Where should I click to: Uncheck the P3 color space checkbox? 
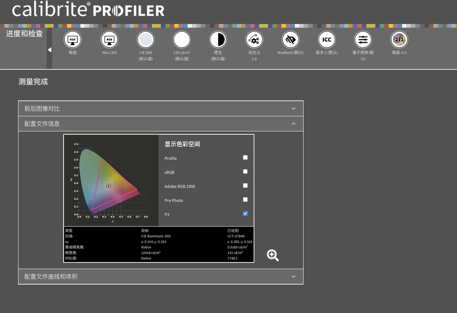(245, 214)
